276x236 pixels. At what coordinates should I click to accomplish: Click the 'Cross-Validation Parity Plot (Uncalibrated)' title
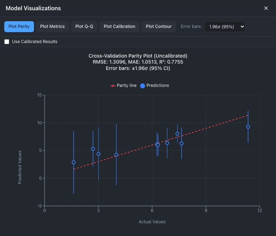[x=138, y=56]
